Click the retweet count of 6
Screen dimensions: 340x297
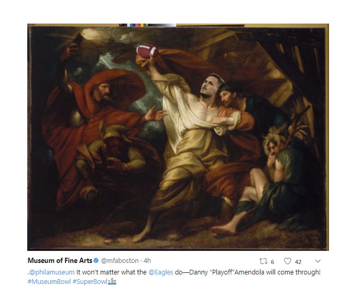click(272, 262)
